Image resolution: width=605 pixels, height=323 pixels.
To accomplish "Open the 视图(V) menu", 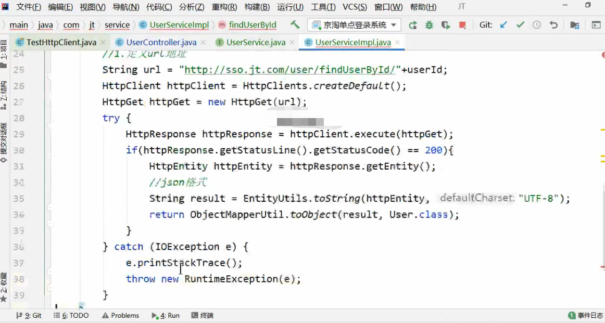I will (x=92, y=7).
